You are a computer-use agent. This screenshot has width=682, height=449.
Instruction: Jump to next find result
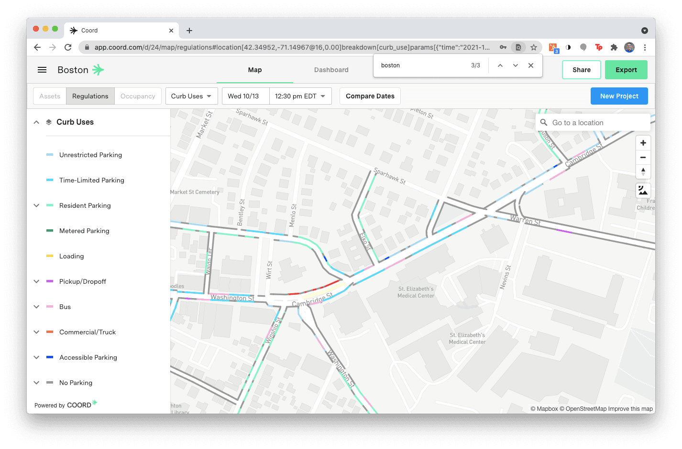[516, 65]
